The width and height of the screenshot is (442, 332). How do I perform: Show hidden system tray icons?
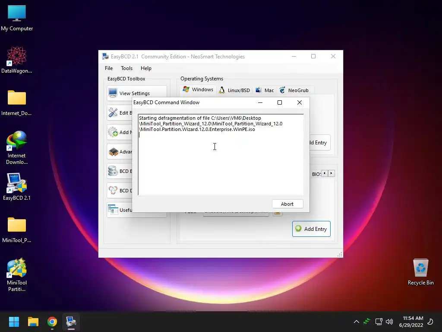[x=356, y=322]
